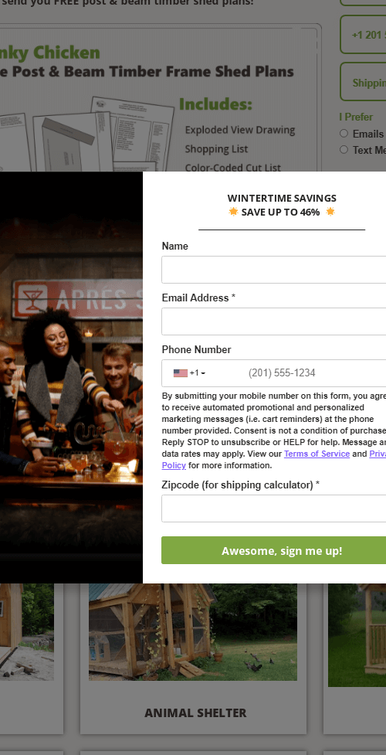Click the ANIMAL SHELTER category label
Screen dimensions: 386x755
[195, 712]
